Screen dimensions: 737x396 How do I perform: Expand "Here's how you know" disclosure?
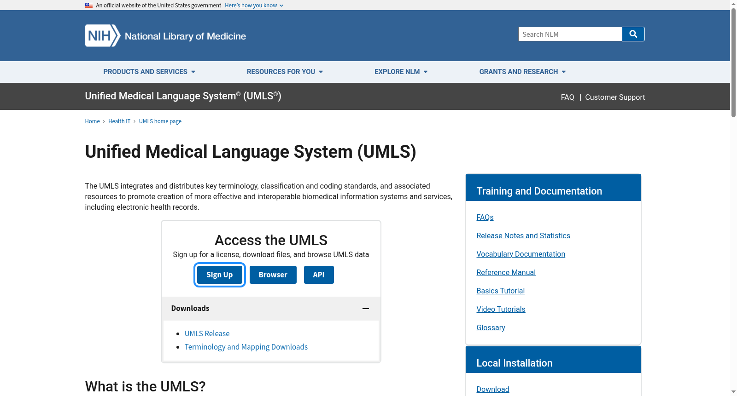254,6
